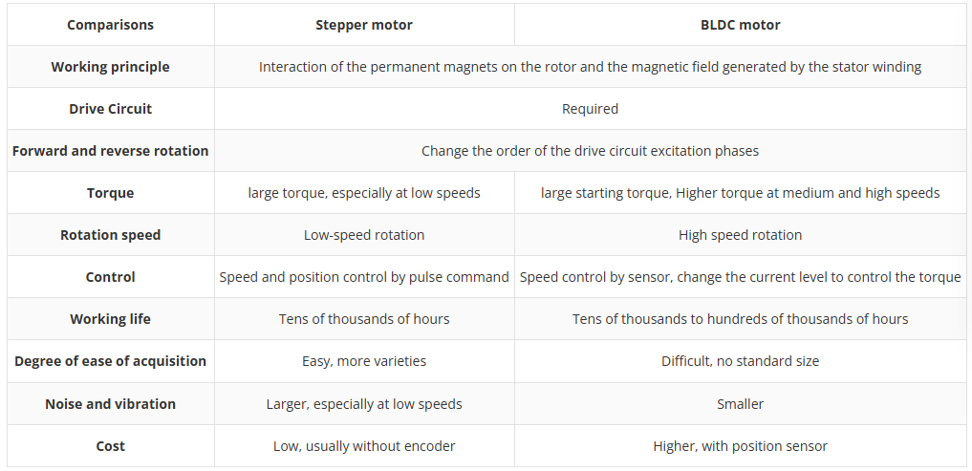
Task: Click the Working principle row label
Action: click(110, 66)
